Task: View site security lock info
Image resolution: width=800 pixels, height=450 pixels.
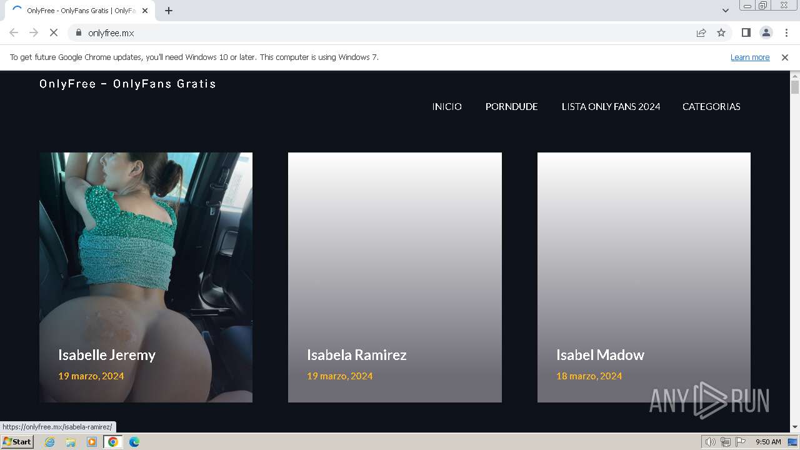Action: [x=78, y=32]
